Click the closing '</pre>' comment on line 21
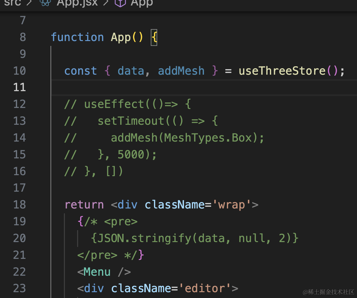 point(97,255)
